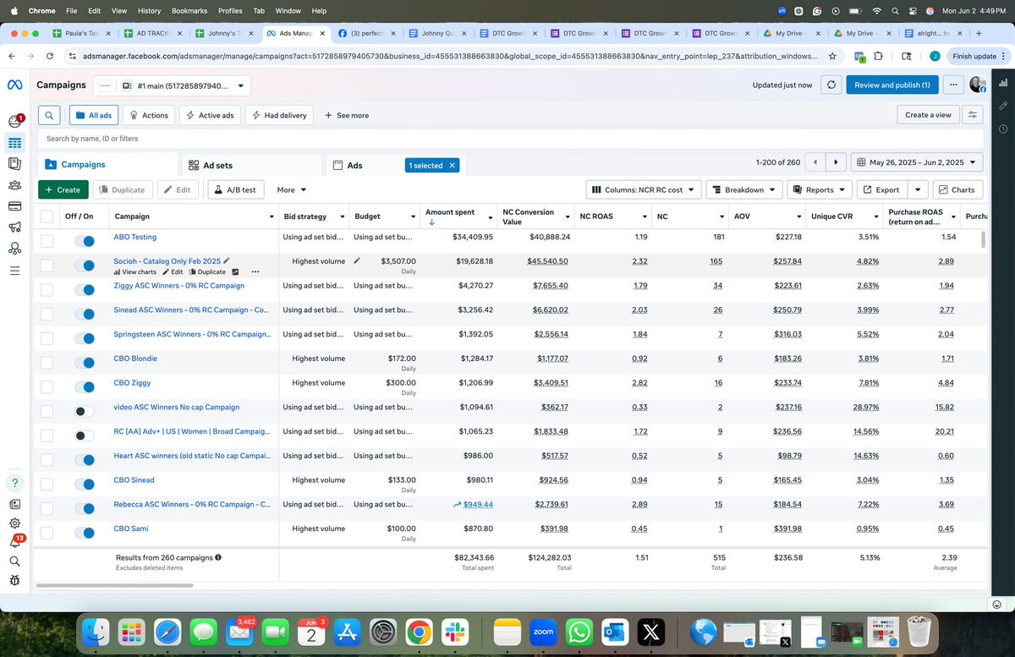The height and width of the screenshot is (657, 1015).
Task: Go to previous page of results arrow
Action: coord(815,162)
